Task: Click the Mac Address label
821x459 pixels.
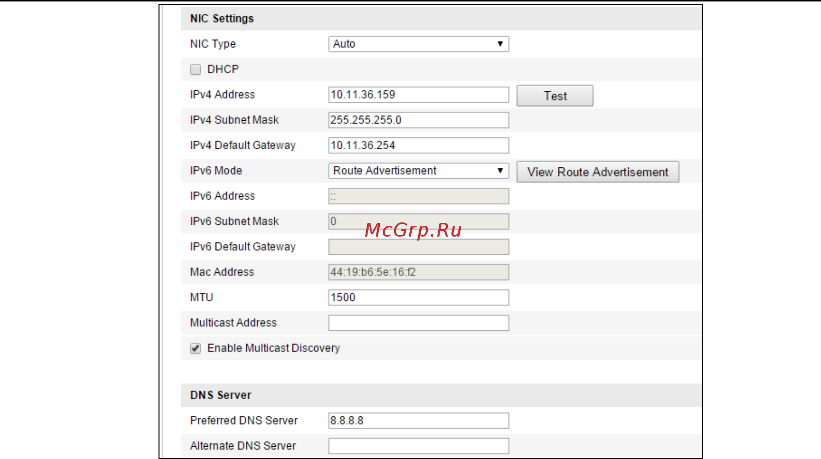Action: point(222,272)
